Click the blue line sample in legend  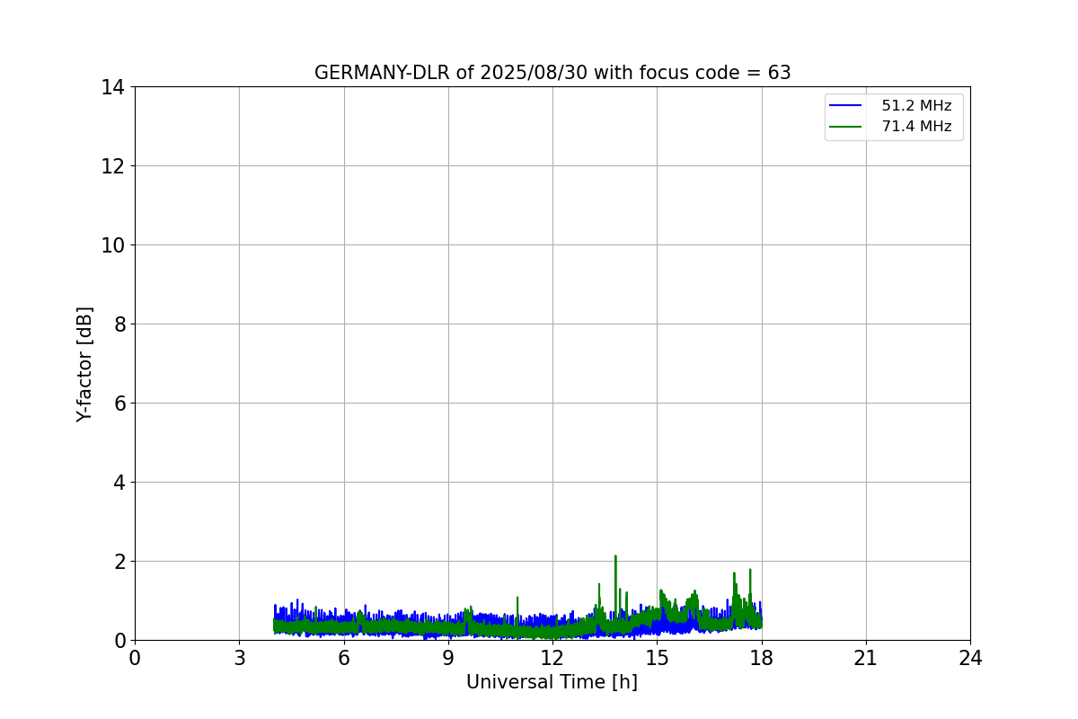tap(845, 106)
